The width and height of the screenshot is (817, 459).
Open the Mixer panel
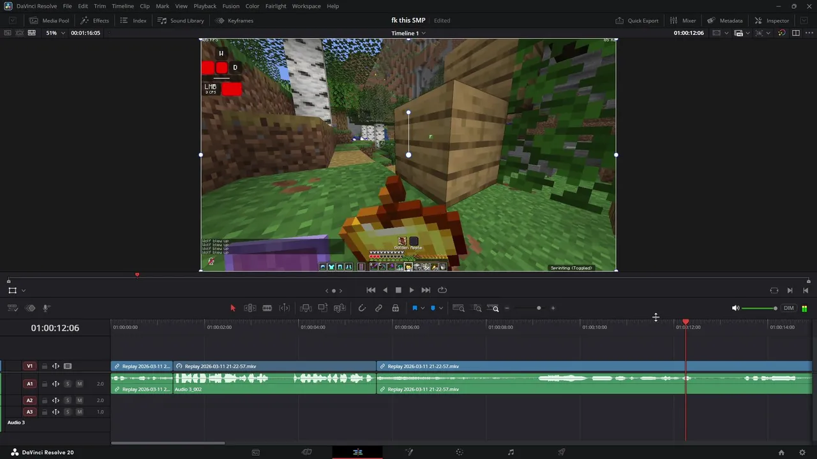[x=682, y=20]
